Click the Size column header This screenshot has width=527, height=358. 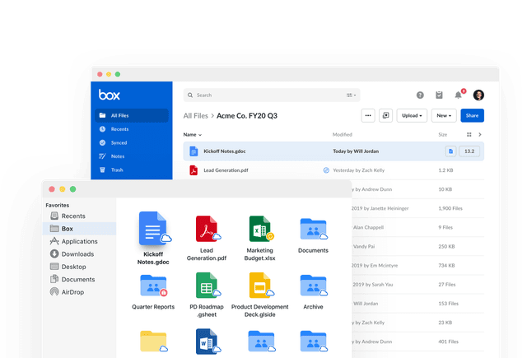click(x=443, y=135)
